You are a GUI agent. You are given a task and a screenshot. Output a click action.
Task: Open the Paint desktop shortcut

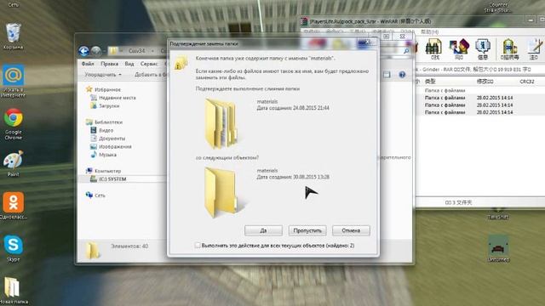tap(14, 163)
